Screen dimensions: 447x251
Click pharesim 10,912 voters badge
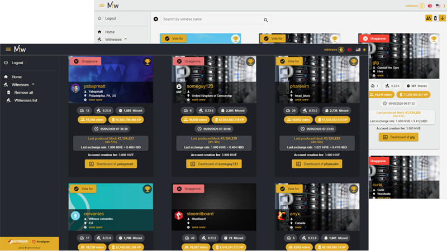pyautogui.click(x=298, y=120)
